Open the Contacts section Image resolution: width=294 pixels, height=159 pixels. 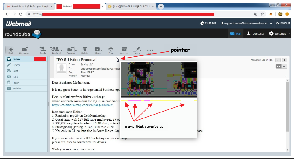coord(255,34)
